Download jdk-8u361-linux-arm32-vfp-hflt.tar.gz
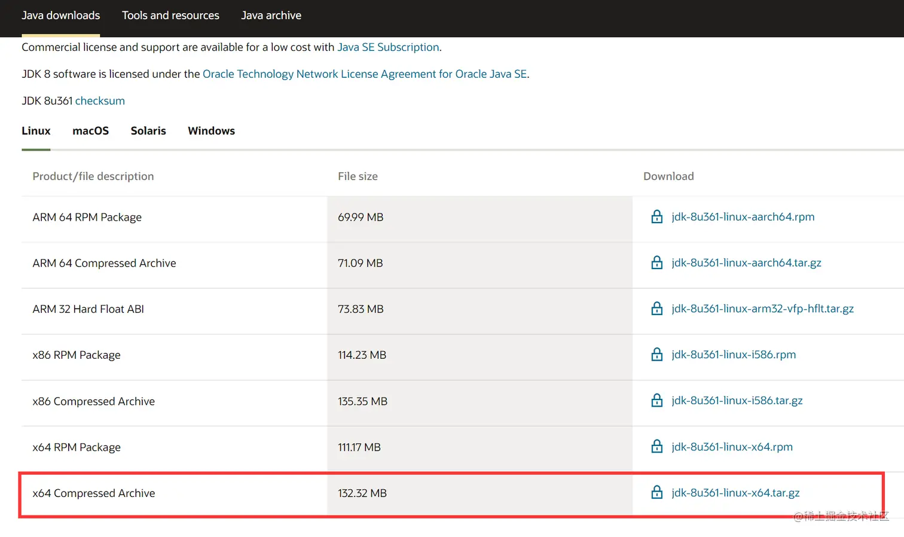The height and width of the screenshot is (537, 904). pos(762,309)
